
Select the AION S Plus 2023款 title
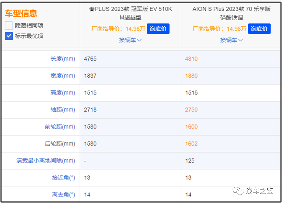pos(231,13)
